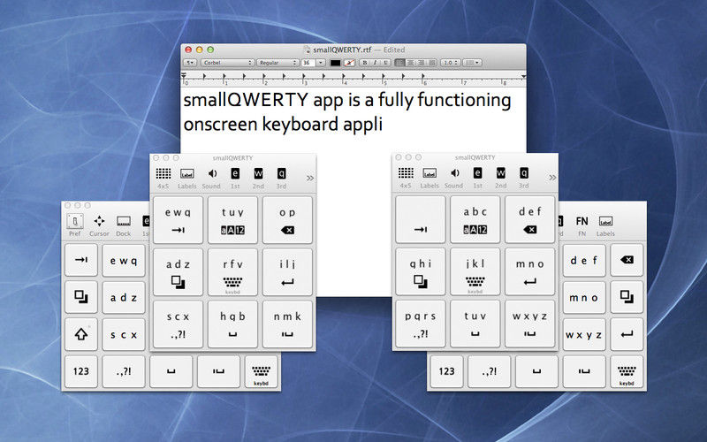
Task: Click the Labels icon in the QWERTY 3x3 keyboard window
Action: pyautogui.click(x=187, y=173)
